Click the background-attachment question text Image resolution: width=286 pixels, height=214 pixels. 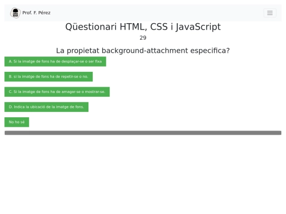click(143, 51)
